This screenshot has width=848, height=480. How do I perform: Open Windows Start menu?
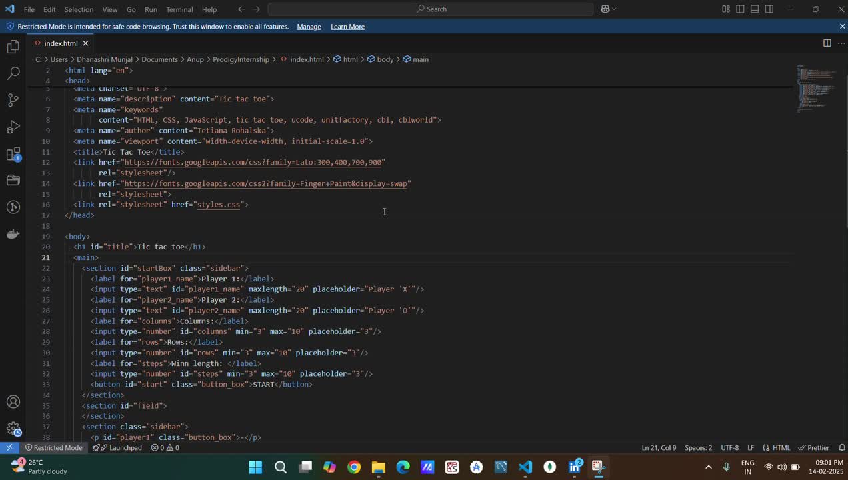[255, 467]
